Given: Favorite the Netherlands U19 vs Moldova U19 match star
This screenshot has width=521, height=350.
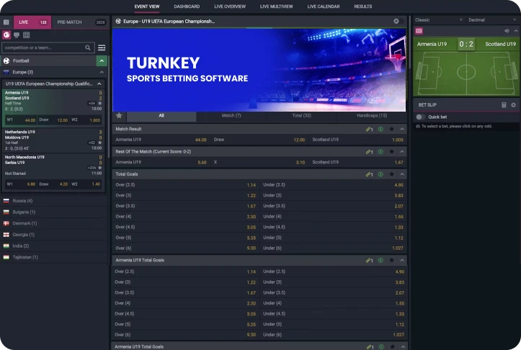Looking at the screenshot, I should [100, 143].
